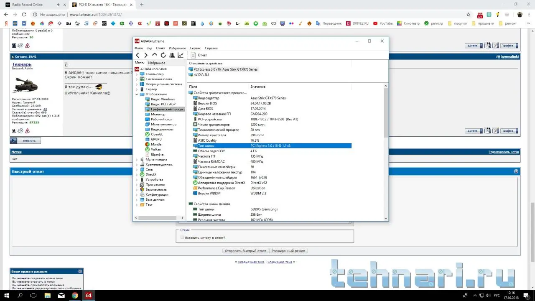Open the Избранное menu in menu bar
The height and width of the screenshot is (301, 535).
click(x=177, y=48)
